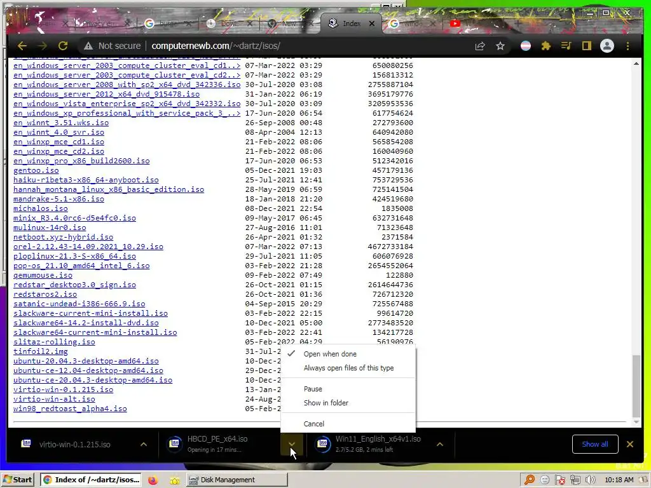
Task: Click the slitaz-rolling.iso link
Action: [x=54, y=342]
